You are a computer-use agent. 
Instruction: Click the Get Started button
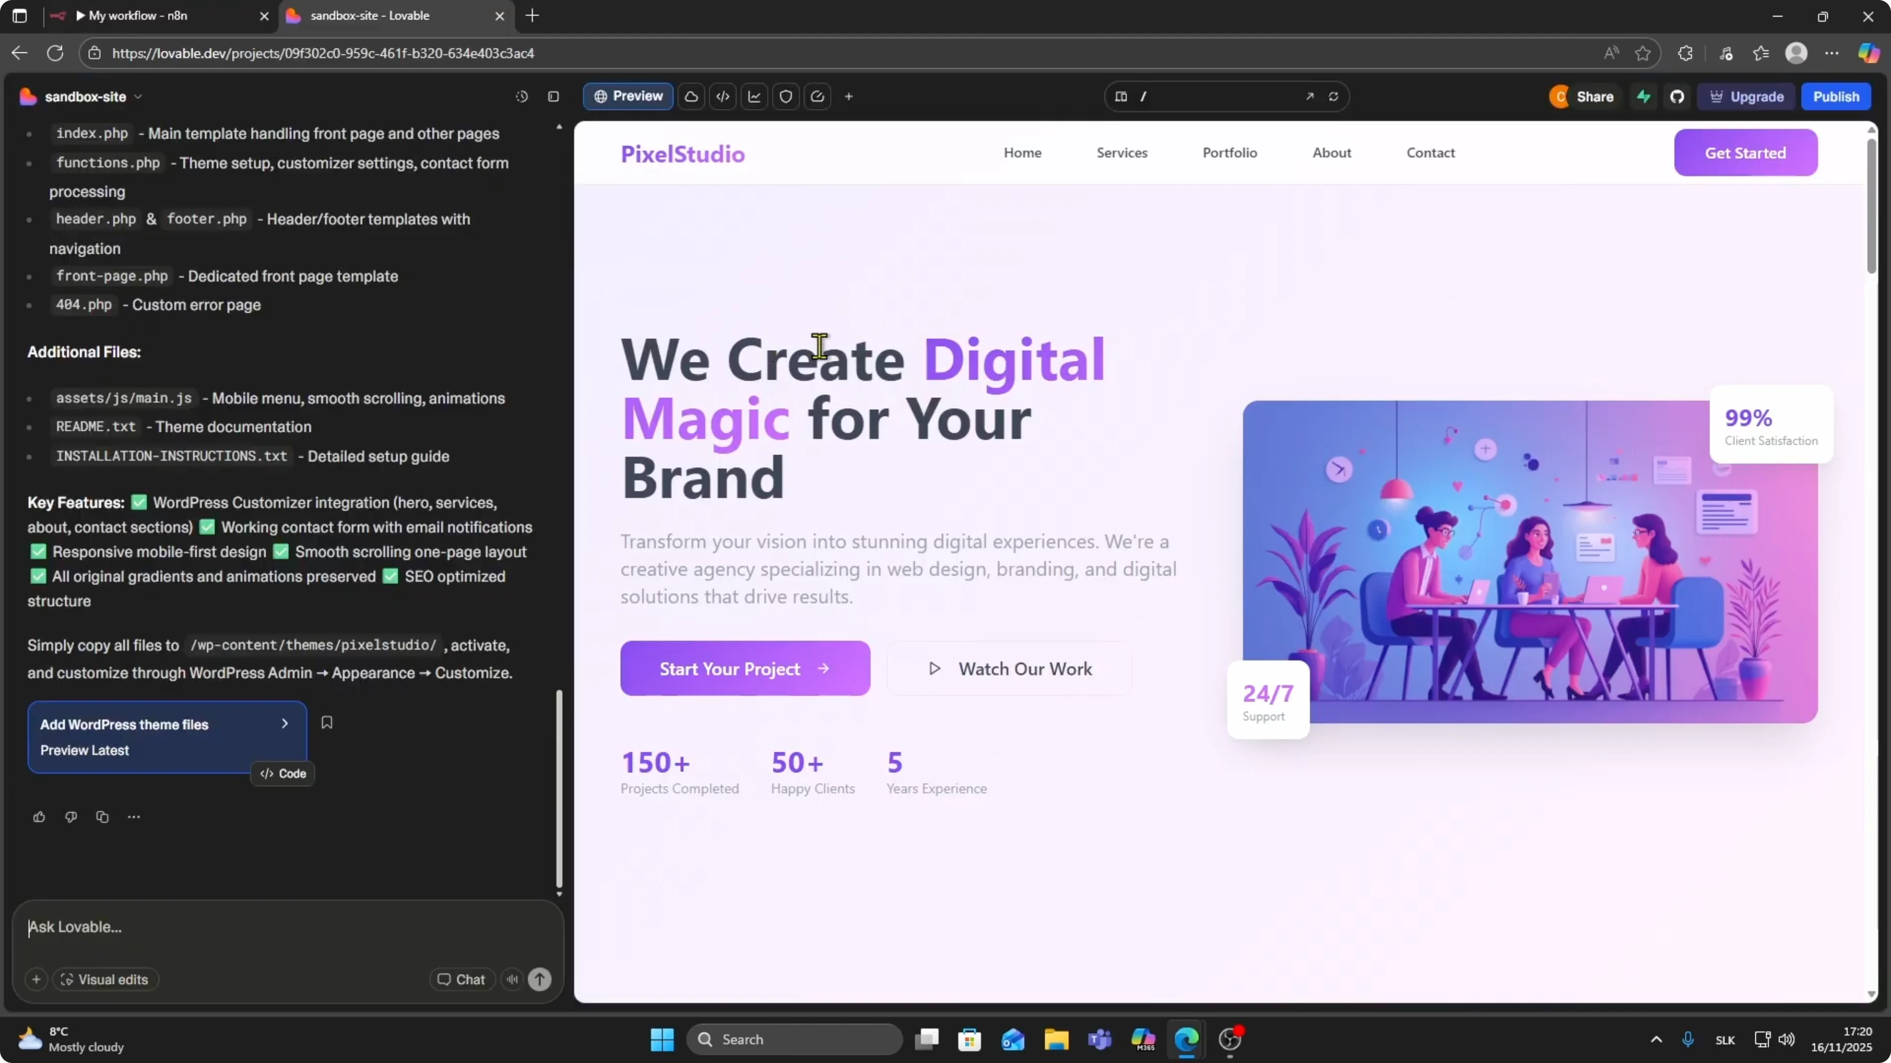click(1746, 153)
